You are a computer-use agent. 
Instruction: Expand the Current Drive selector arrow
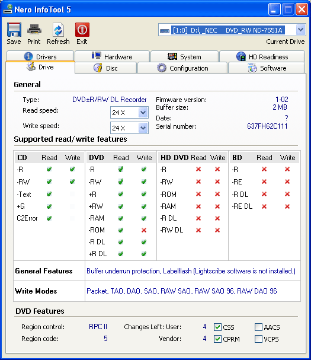pyautogui.click(x=300, y=30)
